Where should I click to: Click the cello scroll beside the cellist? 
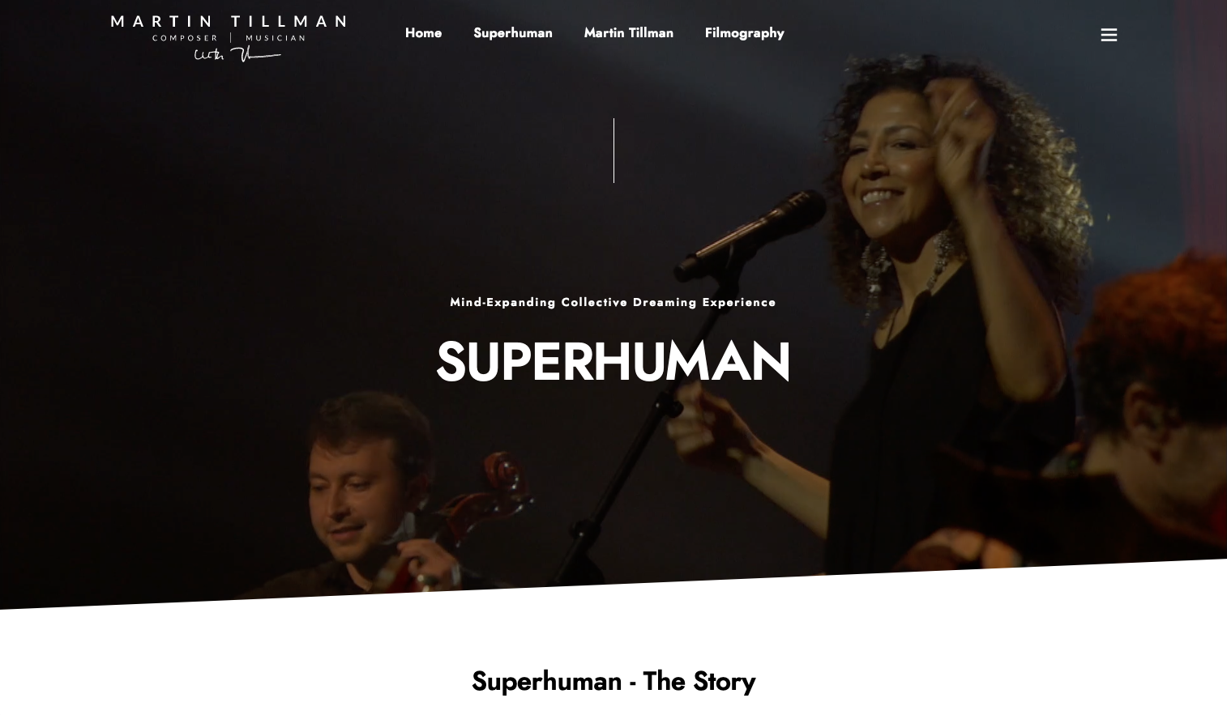[504, 479]
